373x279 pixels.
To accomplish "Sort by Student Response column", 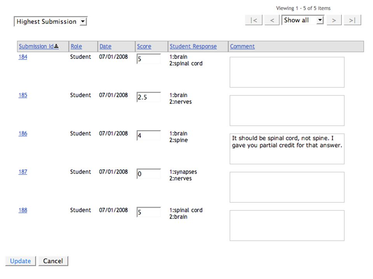I will click(193, 46).
